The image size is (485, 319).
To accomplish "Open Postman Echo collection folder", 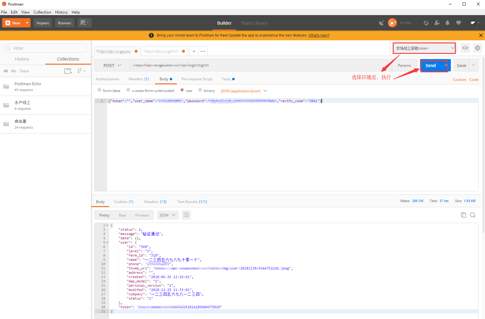I will click(46, 86).
